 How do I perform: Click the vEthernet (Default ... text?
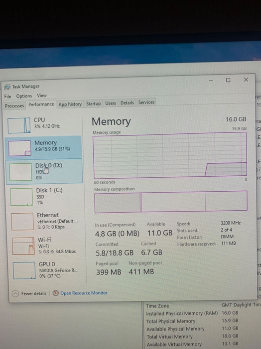(58, 221)
